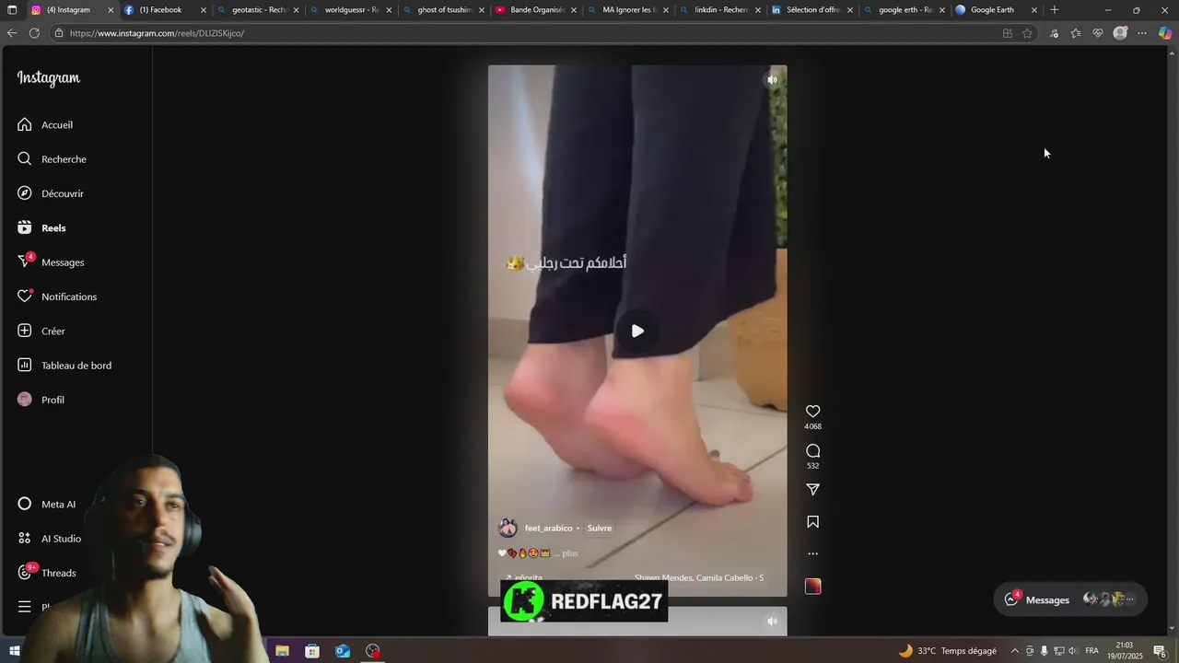
Task: Switch to the Facebook tab
Action: pos(162,10)
